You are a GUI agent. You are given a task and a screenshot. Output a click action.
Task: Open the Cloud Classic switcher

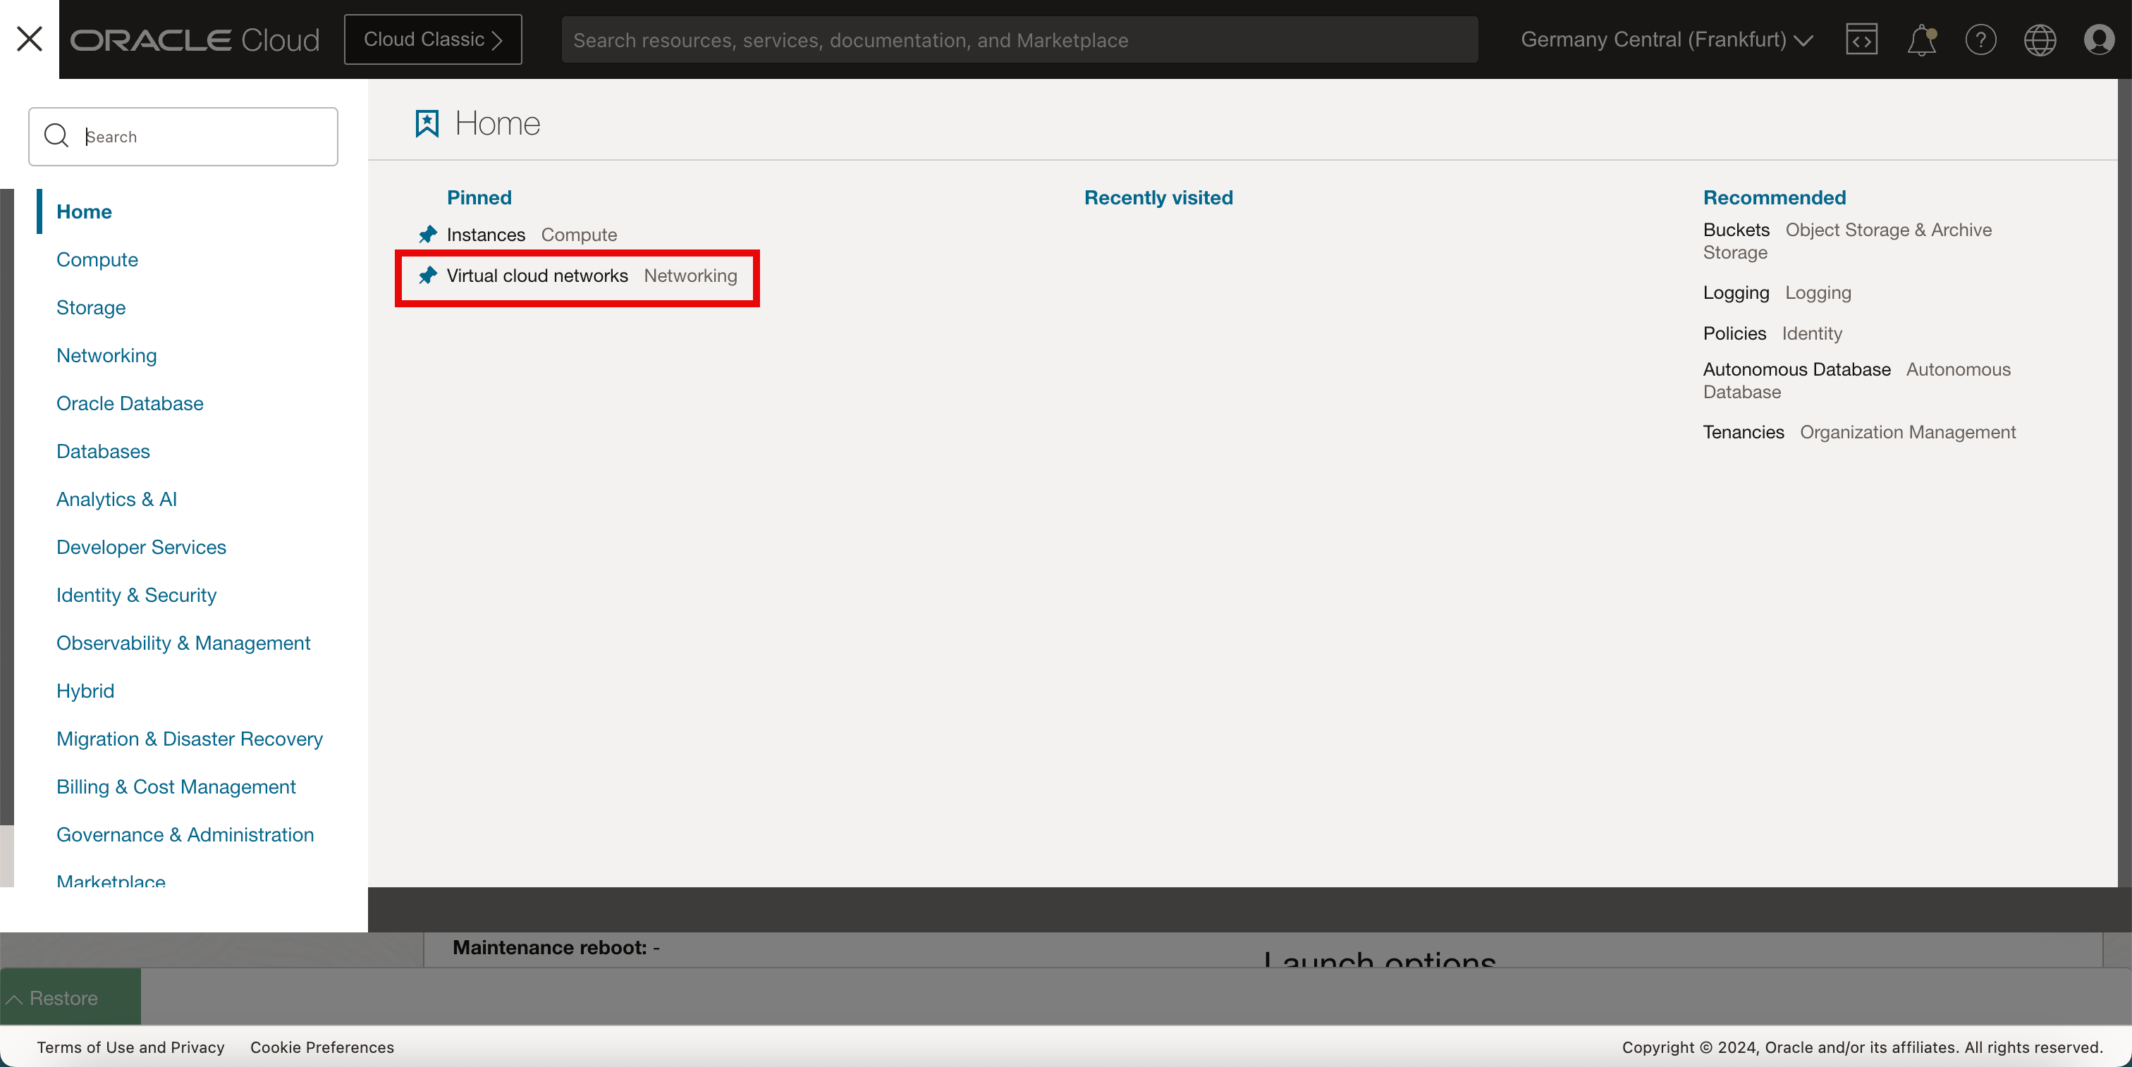point(433,39)
